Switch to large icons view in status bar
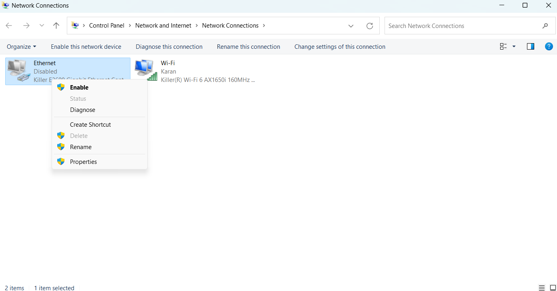The width and height of the screenshot is (557, 291). pyautogui.click(x=553, y=288)
